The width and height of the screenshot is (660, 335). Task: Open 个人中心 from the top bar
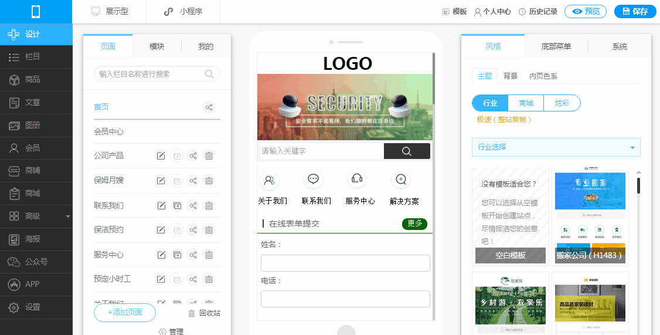pyautogui.click(x=492, y=12)
